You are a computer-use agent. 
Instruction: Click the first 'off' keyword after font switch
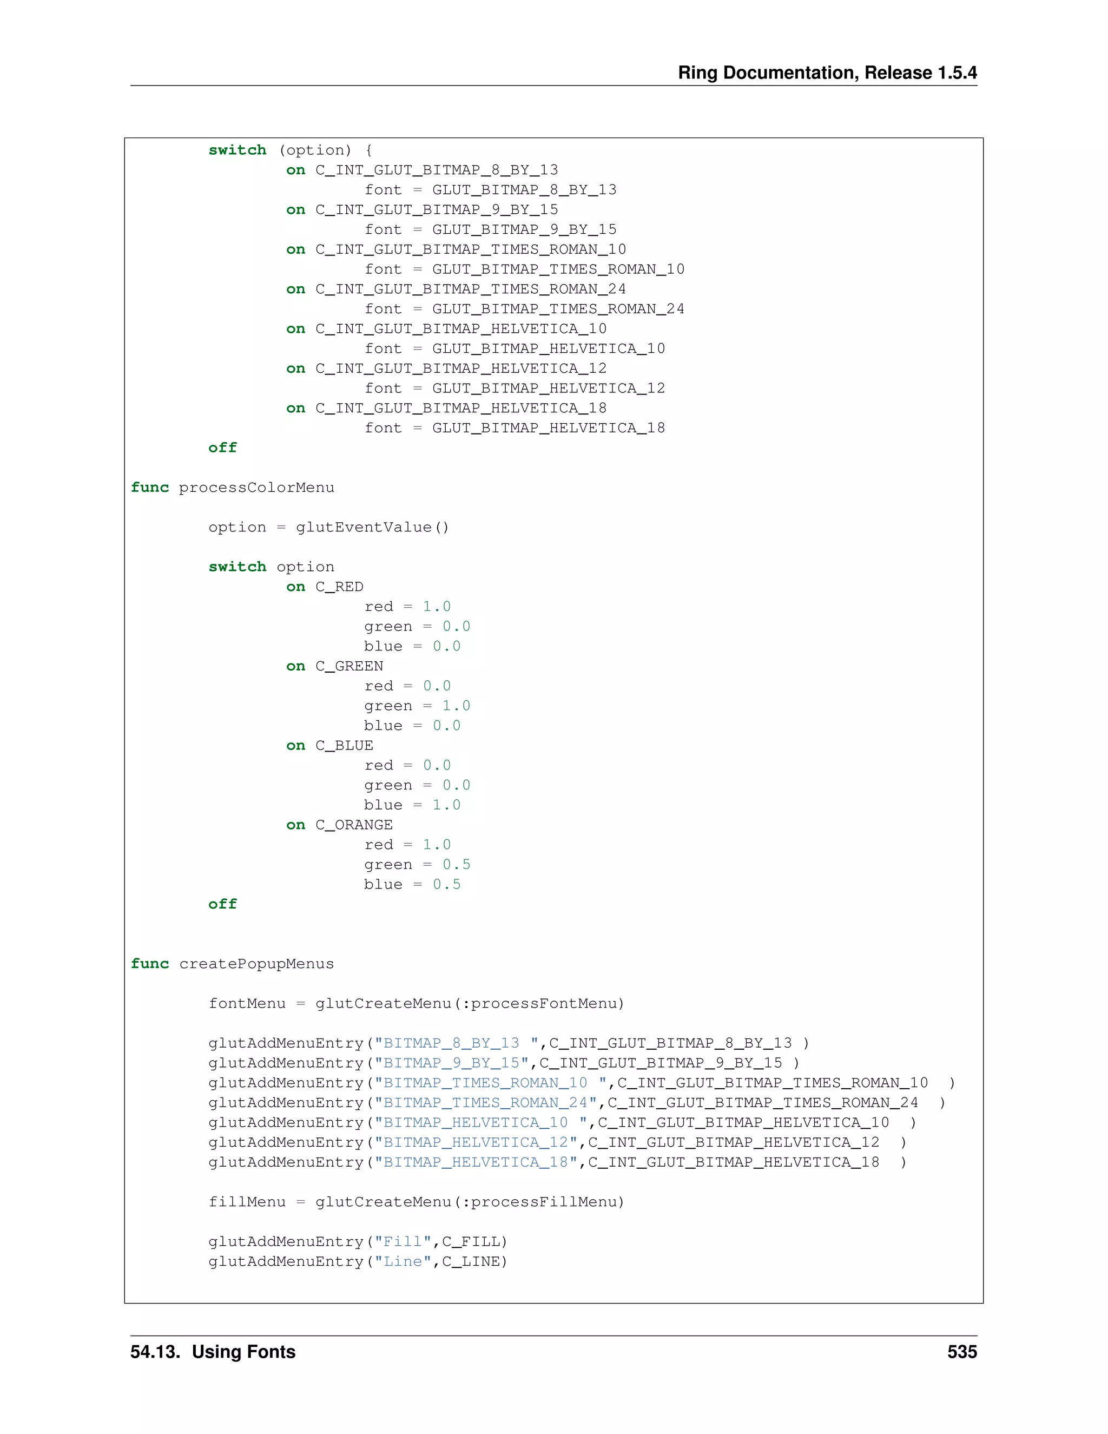coord(222,447)
